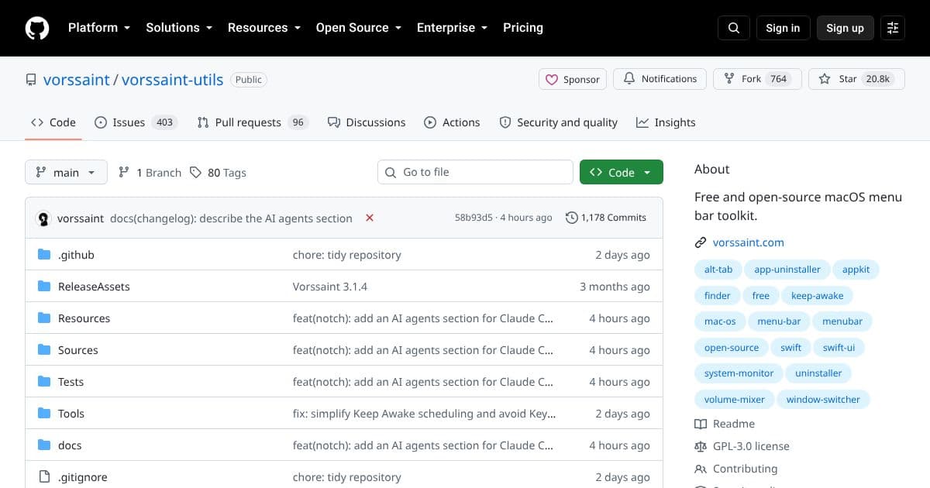Open the Insights tab
Image resolution: width=930 pixels, height=488 pixels.
point(666,122)
